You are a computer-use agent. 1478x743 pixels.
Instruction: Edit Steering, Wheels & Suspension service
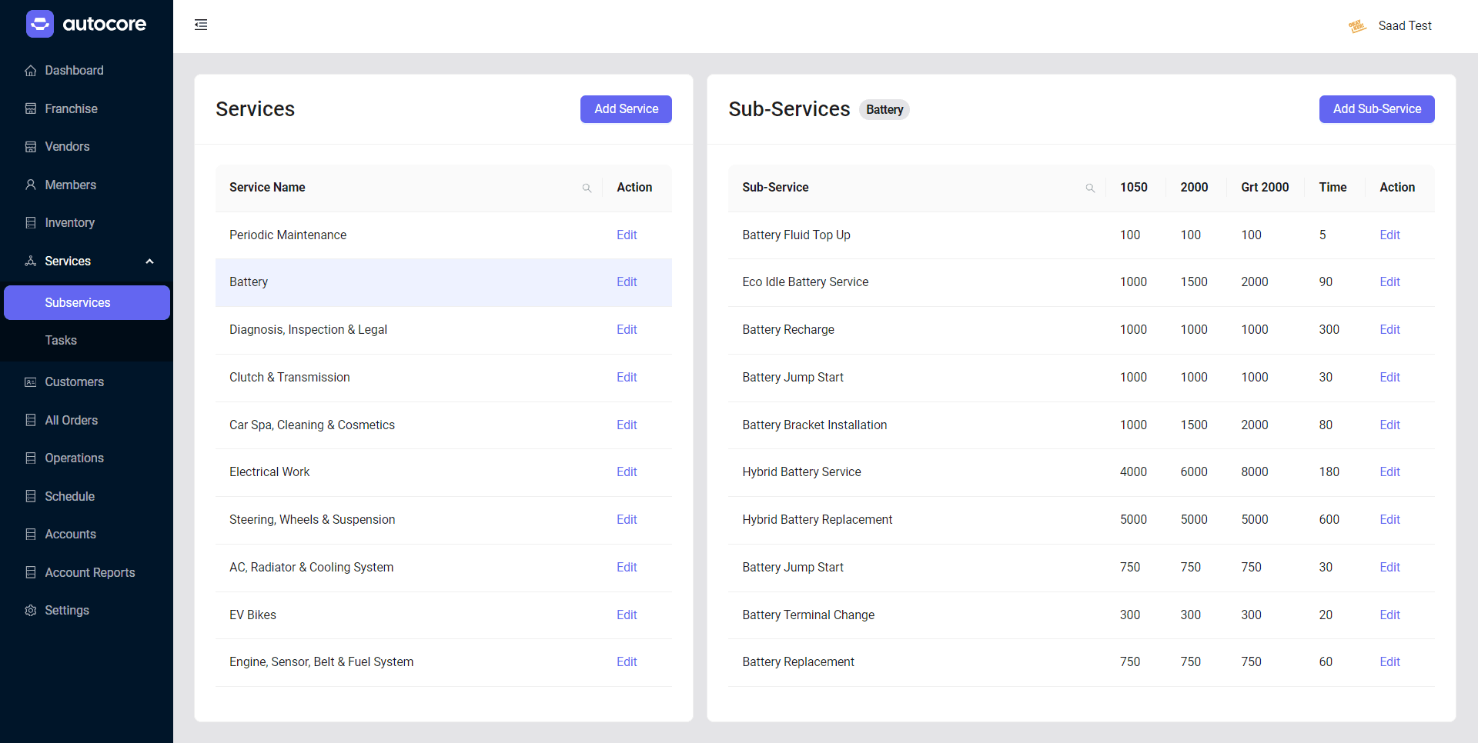tap(627, 519)
